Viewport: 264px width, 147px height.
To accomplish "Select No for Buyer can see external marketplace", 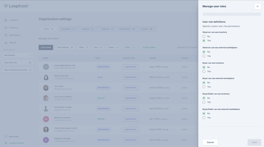I will (x=204, y=83).
